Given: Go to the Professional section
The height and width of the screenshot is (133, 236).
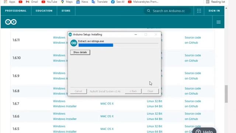Looking at the screenshot, I should 16,11.
